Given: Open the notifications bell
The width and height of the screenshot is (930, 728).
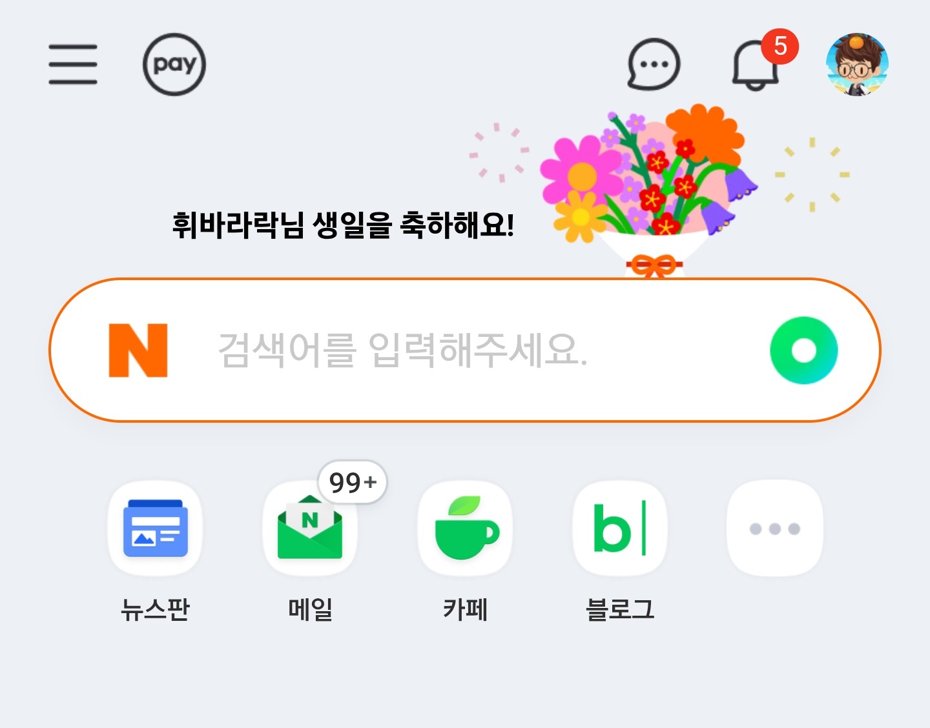Looking at the screenshot, I should pos(756,66).
